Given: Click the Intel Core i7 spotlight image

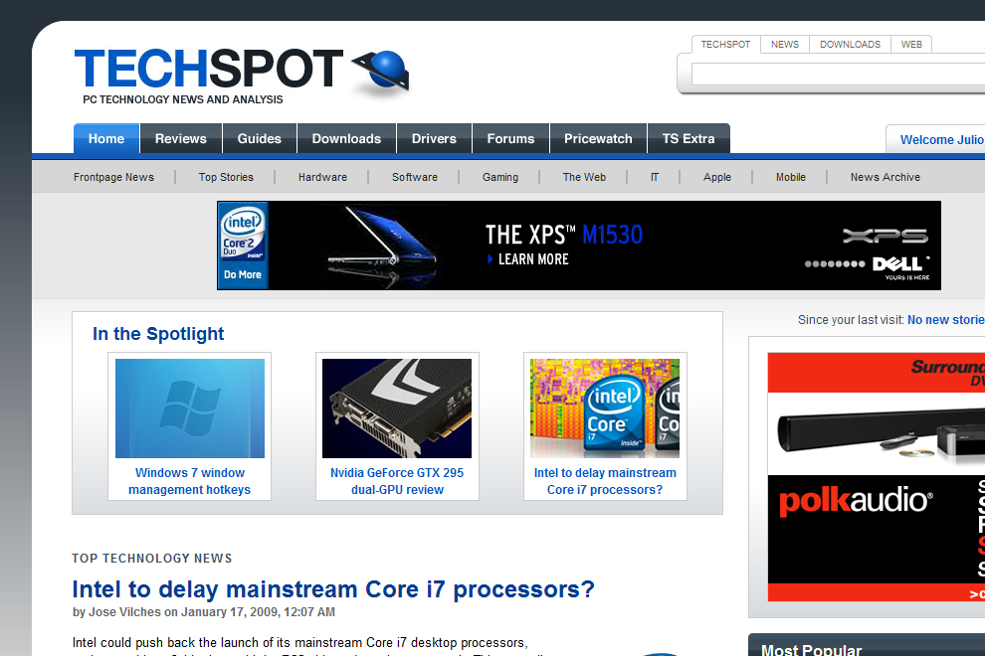Looking at the screenshot, I should pyautogui.click(x=605, y=409).
